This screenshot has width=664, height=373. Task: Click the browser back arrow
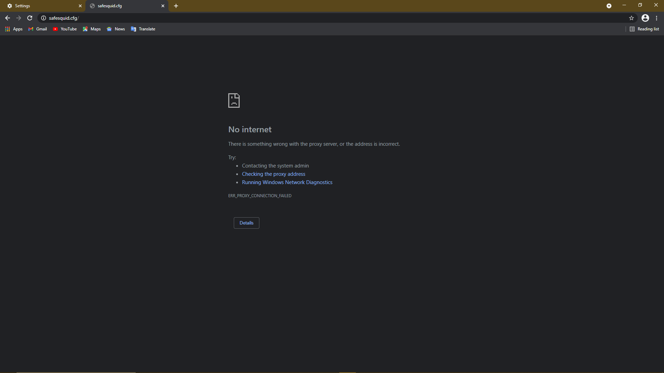click(x=8, y=18)
